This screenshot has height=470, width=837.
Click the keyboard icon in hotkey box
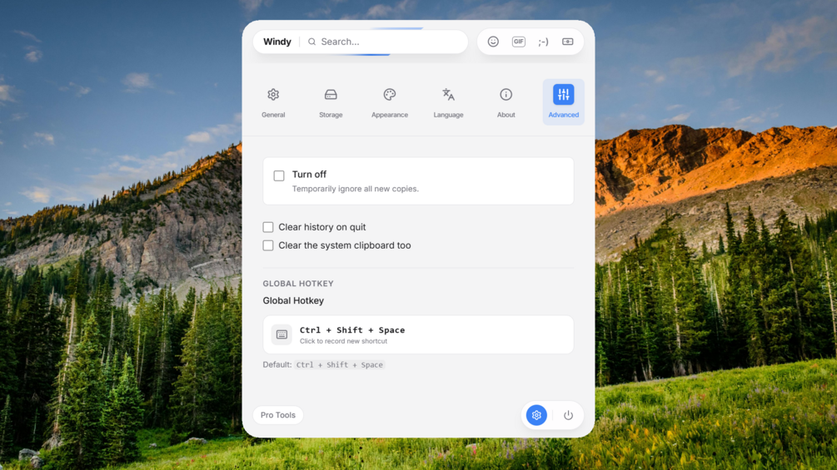tap(281, 334)
